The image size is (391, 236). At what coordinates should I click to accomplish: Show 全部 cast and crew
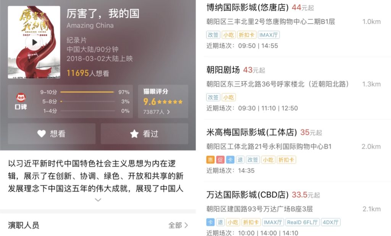tap(178, 225)
